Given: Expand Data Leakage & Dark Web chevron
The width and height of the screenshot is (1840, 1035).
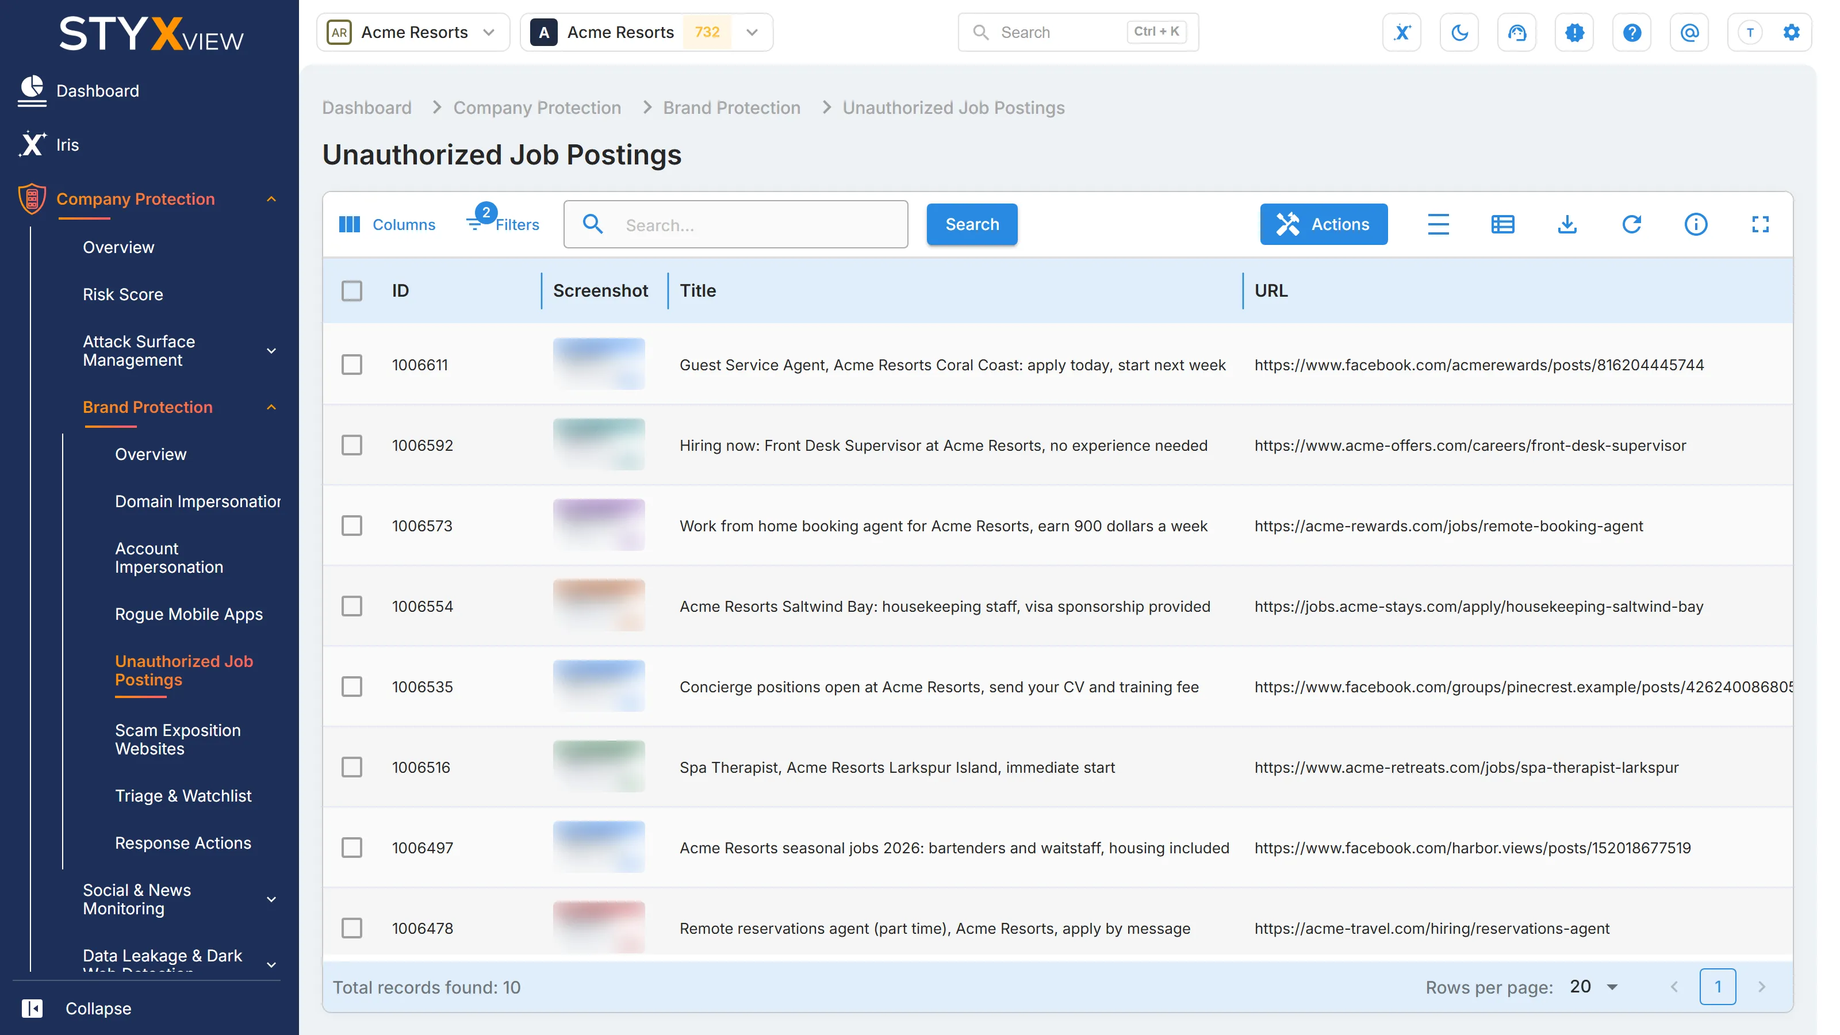Looking at the screenshot, I should click(271, 965).
